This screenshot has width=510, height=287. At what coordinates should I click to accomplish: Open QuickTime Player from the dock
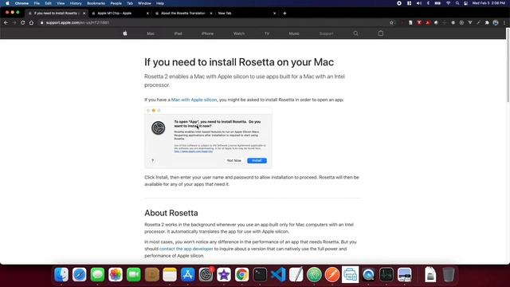(x=368, y=274)
